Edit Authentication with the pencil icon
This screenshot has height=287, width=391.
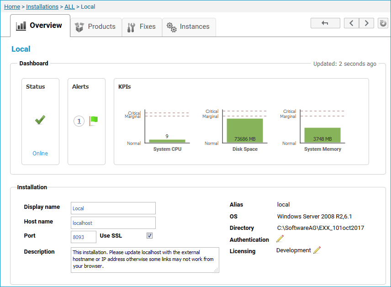click(x=280, y=239)
